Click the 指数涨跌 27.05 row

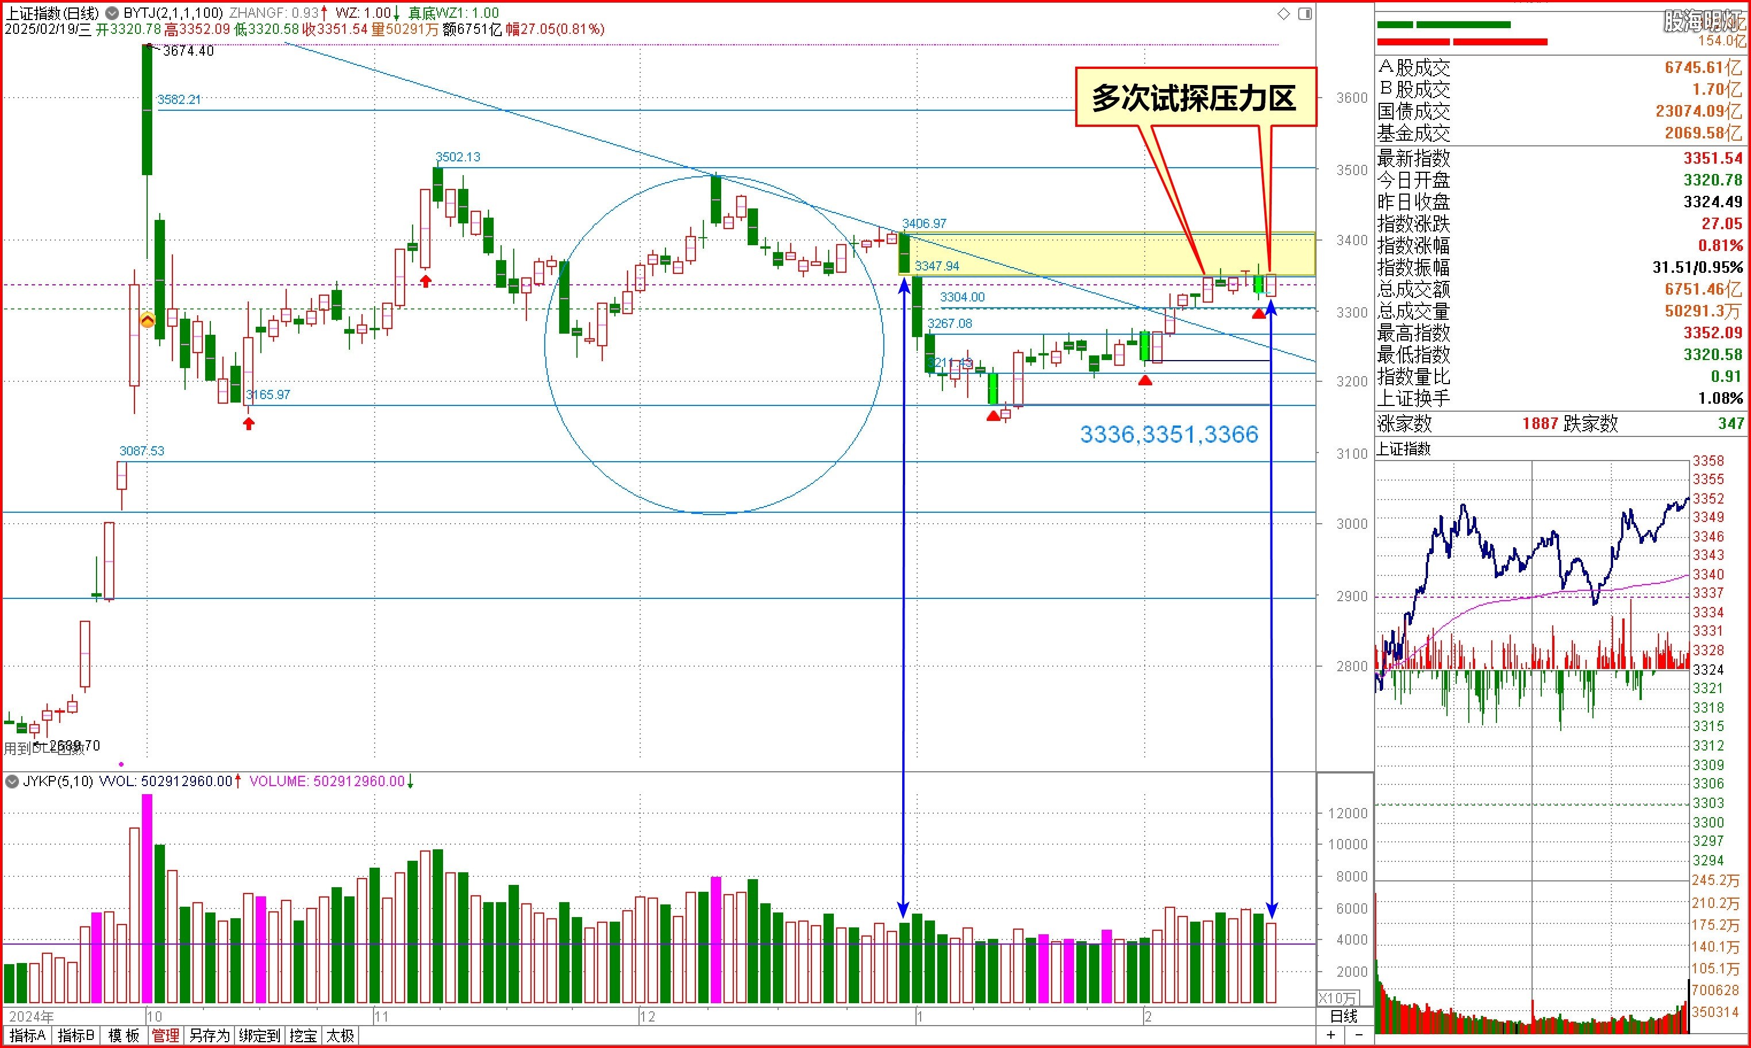click(1560, 224)
